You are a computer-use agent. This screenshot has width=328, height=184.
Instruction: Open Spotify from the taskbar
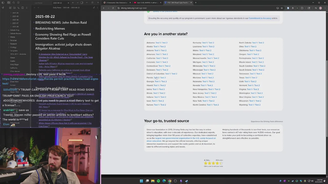pos(158,181)
